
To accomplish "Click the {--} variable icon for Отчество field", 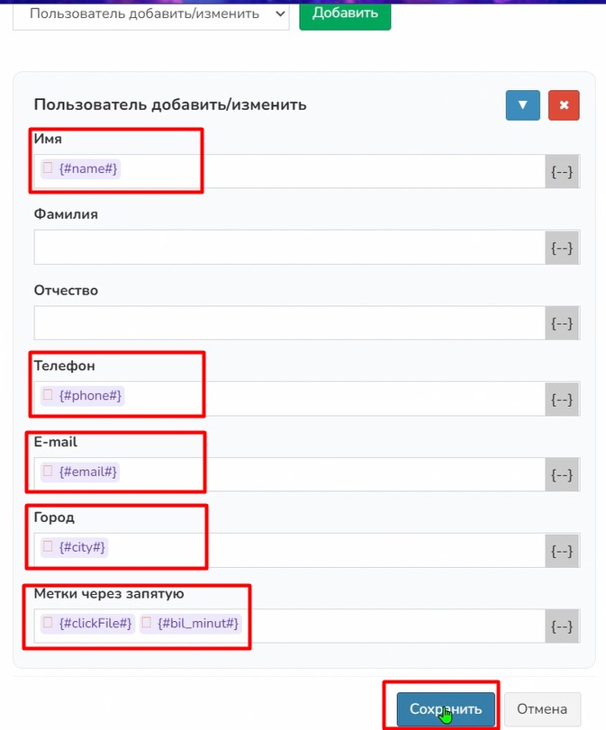I will click(562, 323).
